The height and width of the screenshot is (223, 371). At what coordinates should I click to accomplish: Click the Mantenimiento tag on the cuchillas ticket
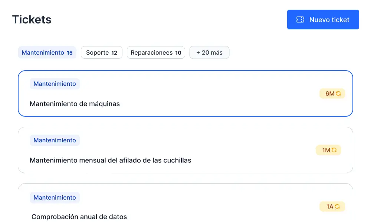coord(55,140)
